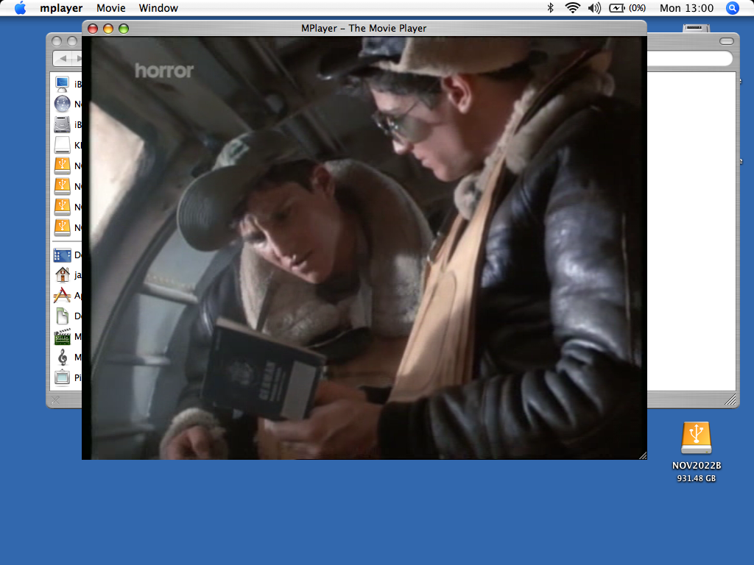Close the MPlayer window with red button
The height and width of the screenshot is (565, 754).
[x=93, y=29]
